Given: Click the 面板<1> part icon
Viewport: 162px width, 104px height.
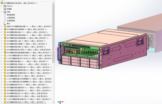Looking at the screenshot, I should pos(5,61).
